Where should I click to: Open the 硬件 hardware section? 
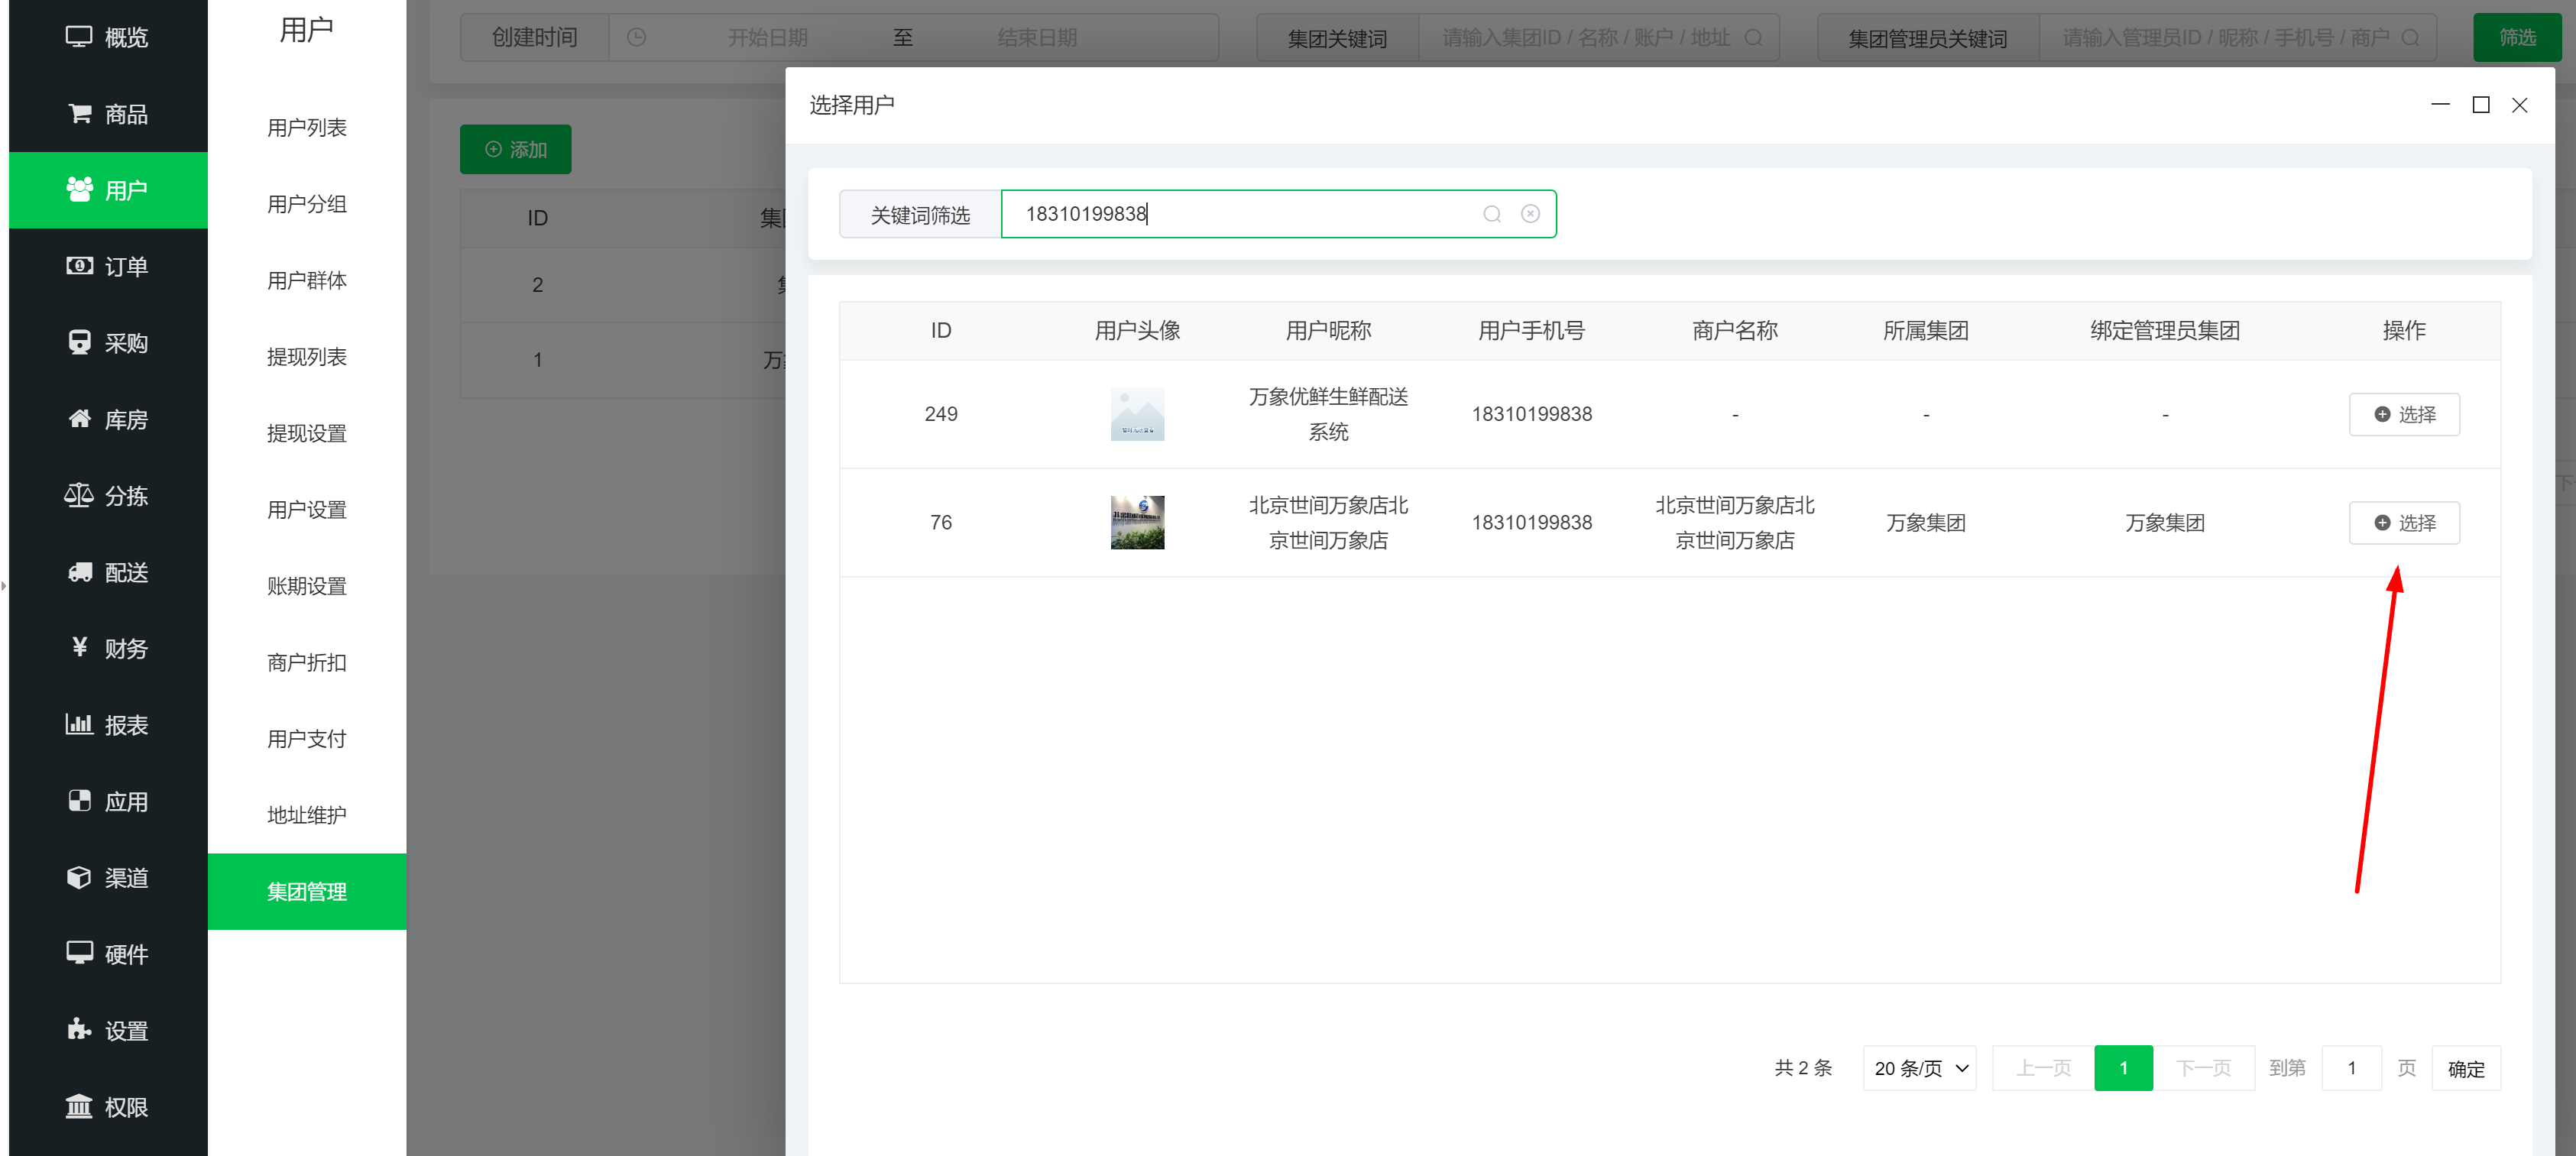click(107, 954)
